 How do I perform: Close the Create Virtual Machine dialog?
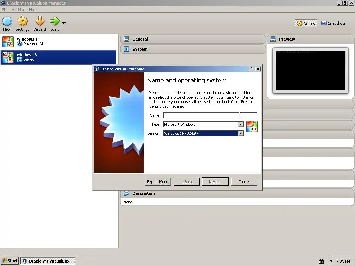tap(258, 69)
